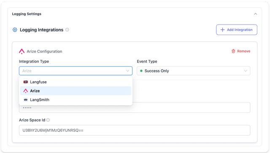This screenshot has width=270, height=153.
Task: Click the Arize logo icon in the dropdown list
Action: point(25,91)
